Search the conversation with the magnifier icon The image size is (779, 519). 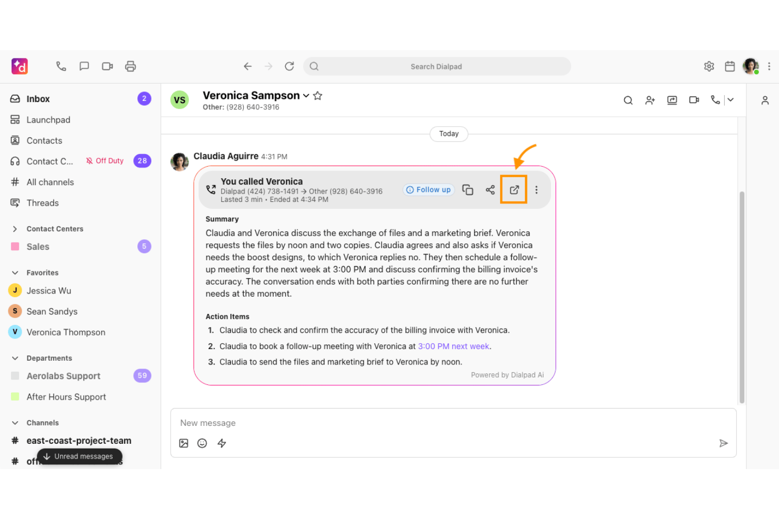click(x=628, y=100)
